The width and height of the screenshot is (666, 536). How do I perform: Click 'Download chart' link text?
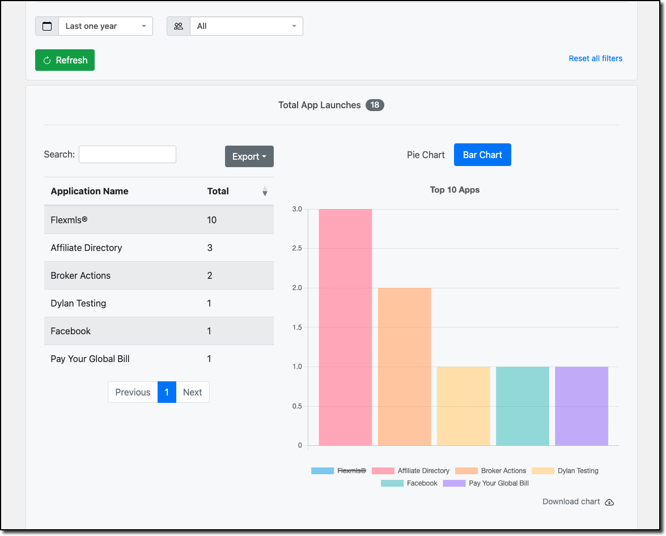click(x=571, y=501)
